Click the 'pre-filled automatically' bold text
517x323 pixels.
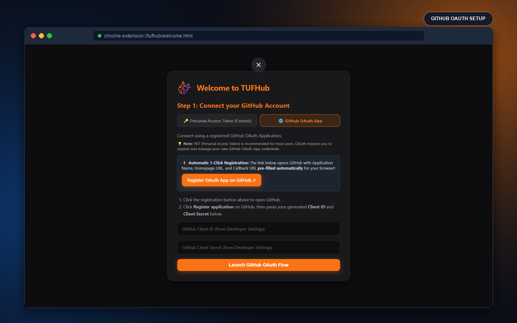point(280,168)
